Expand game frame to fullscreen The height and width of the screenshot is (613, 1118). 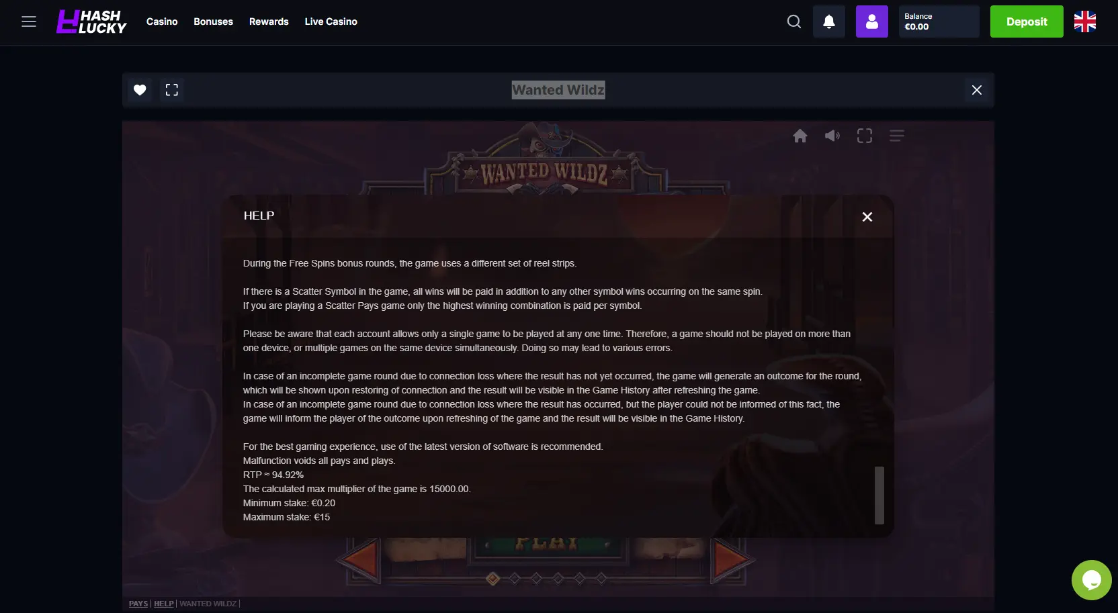coord(172,90)
